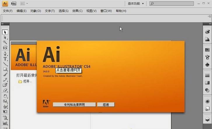
Task: Click the 感谢 credits button
Action: (x=106, y=105)
